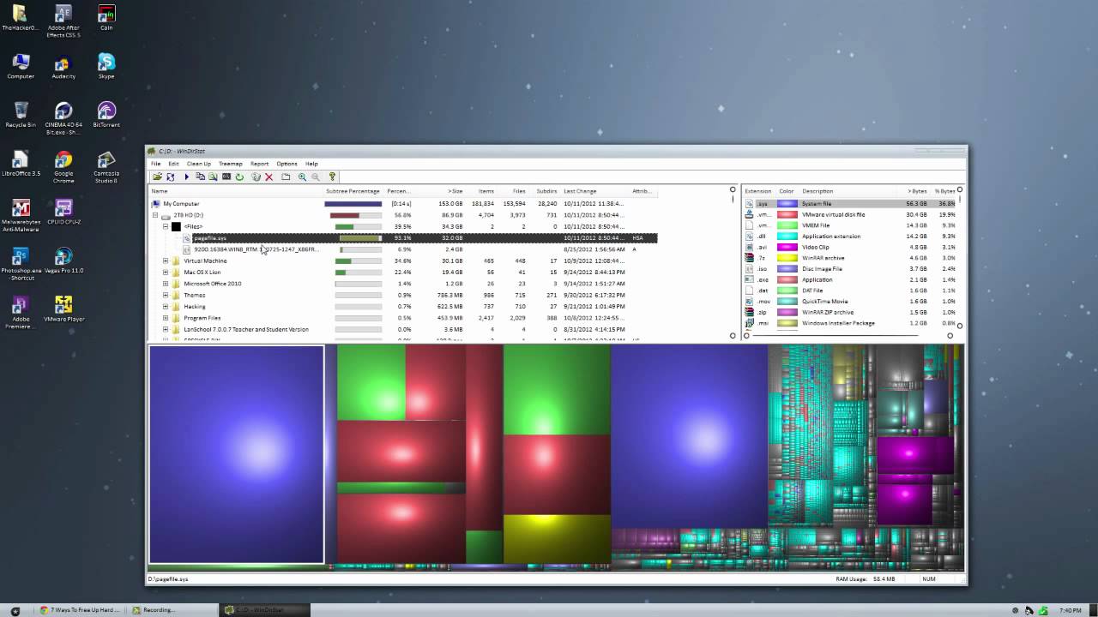1098x617 pixels.
Task: Expand the Hacking folder
Action: click(166, 306)
